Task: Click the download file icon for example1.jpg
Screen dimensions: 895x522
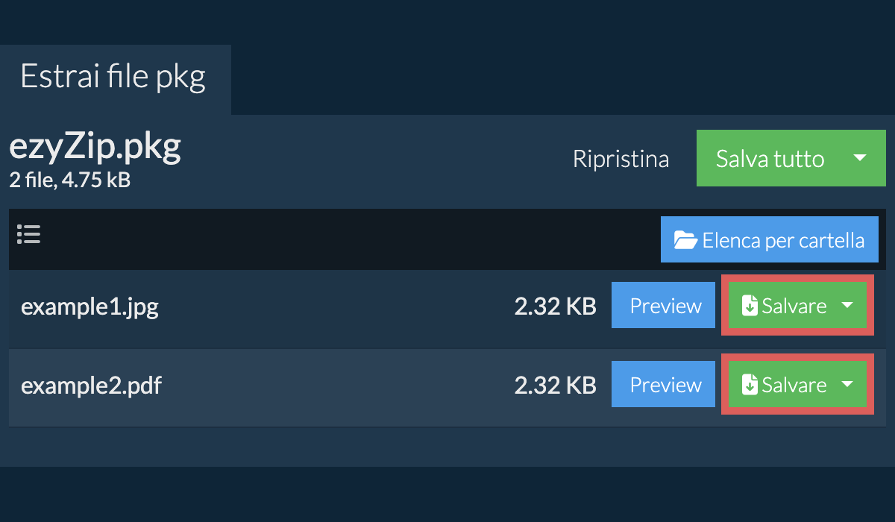Action: 750,306
